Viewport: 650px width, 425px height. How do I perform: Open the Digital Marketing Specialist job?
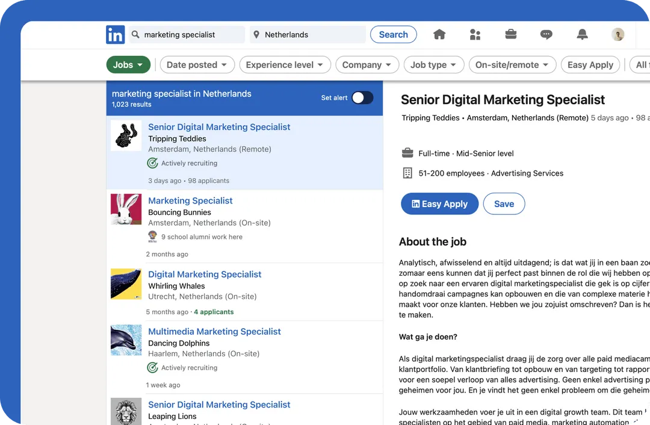205,274
